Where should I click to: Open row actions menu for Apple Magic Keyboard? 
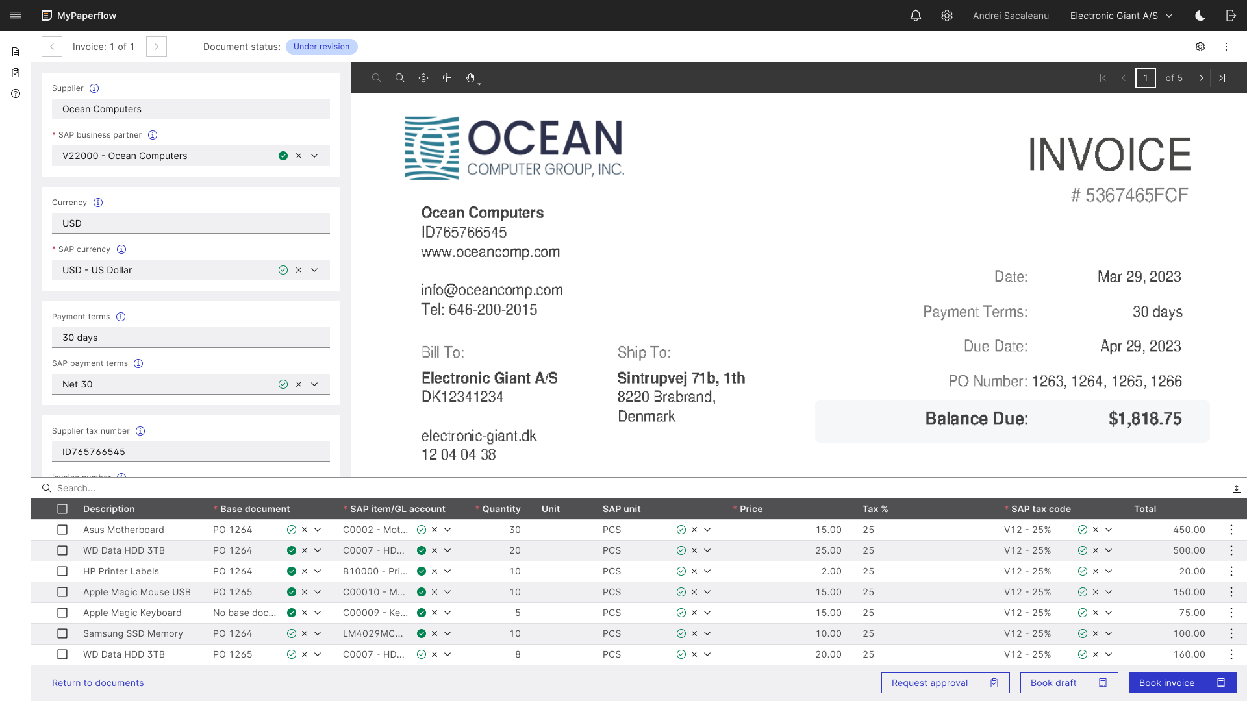pyautogui.click(x=1231, y=613)
